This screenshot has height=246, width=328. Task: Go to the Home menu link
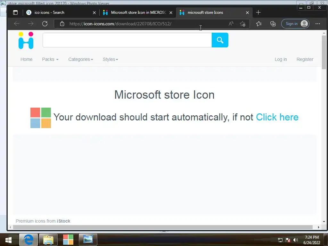click(26, 59)
